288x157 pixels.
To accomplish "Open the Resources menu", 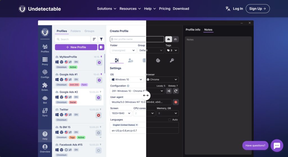I will 130,9.
